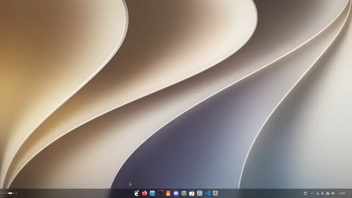Click the muted notifications tray icon
The width and height of the screenshot is (352, 198).
pyautogui.click(x=318, y=193)
